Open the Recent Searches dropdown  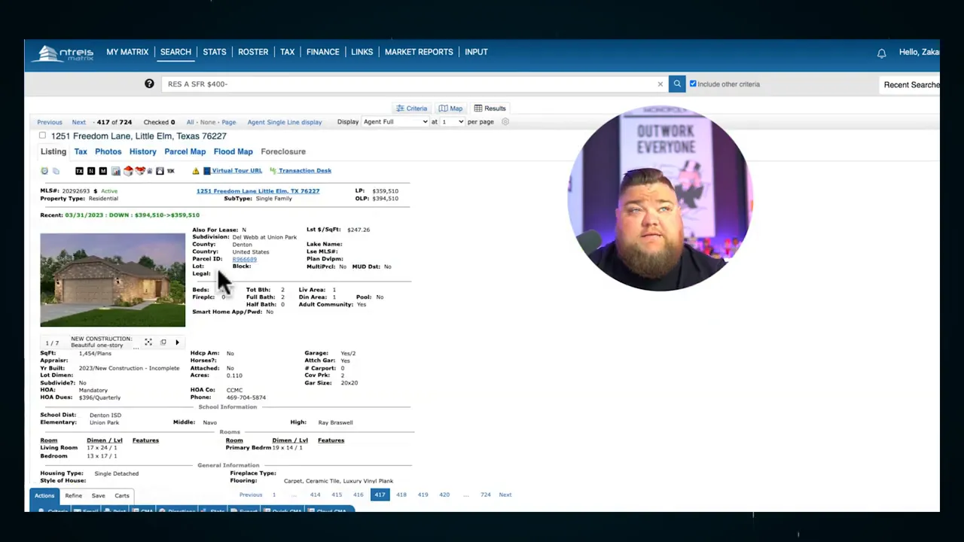tap(911, 85)
